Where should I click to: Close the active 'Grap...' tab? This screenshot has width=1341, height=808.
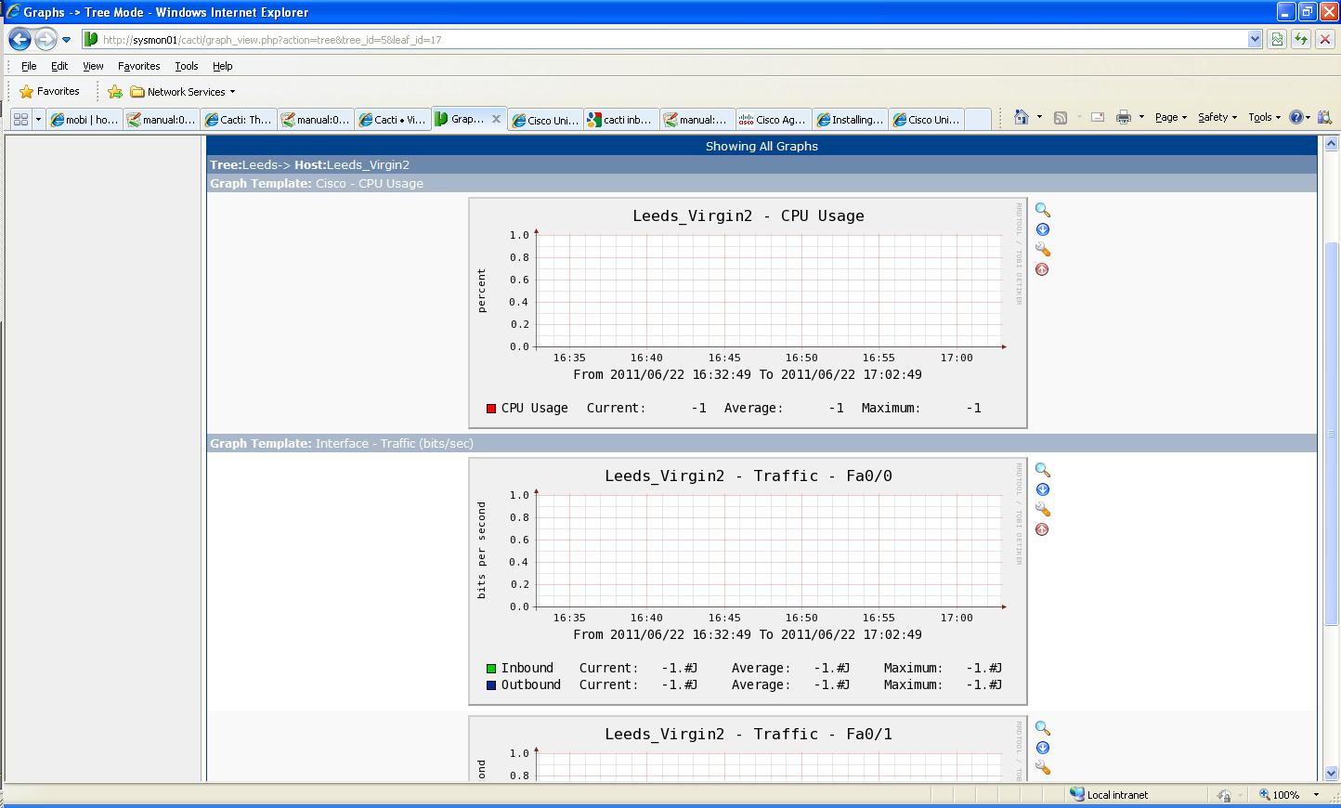tap(496, 119)
